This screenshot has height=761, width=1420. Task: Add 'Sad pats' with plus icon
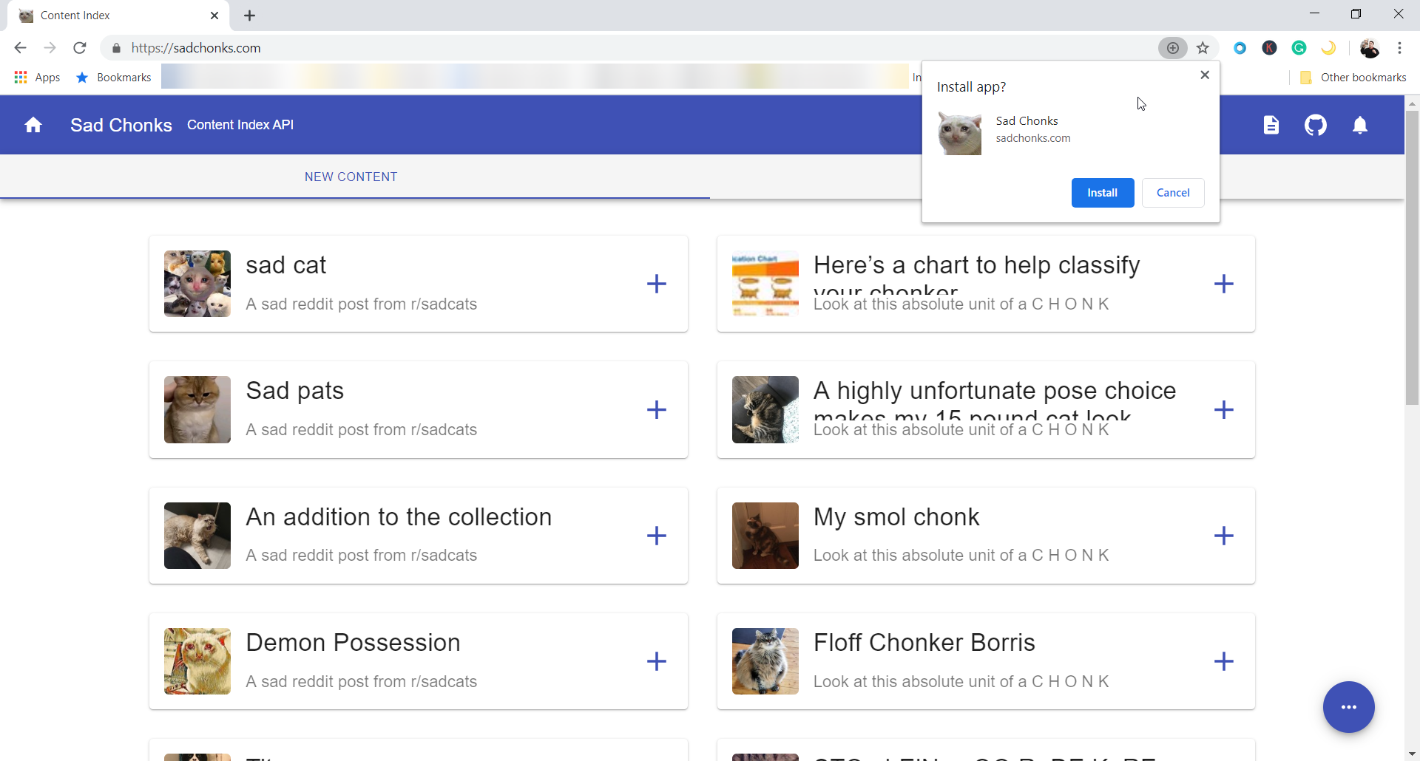pos(657,409)
